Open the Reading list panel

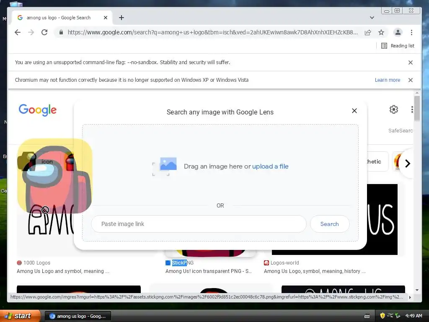[398, 46]
